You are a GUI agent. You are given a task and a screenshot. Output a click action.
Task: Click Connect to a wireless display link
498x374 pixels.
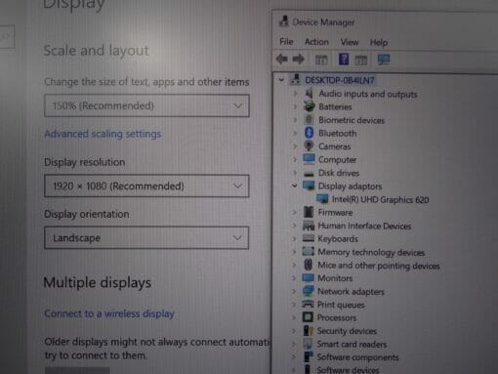pos(109,313)
